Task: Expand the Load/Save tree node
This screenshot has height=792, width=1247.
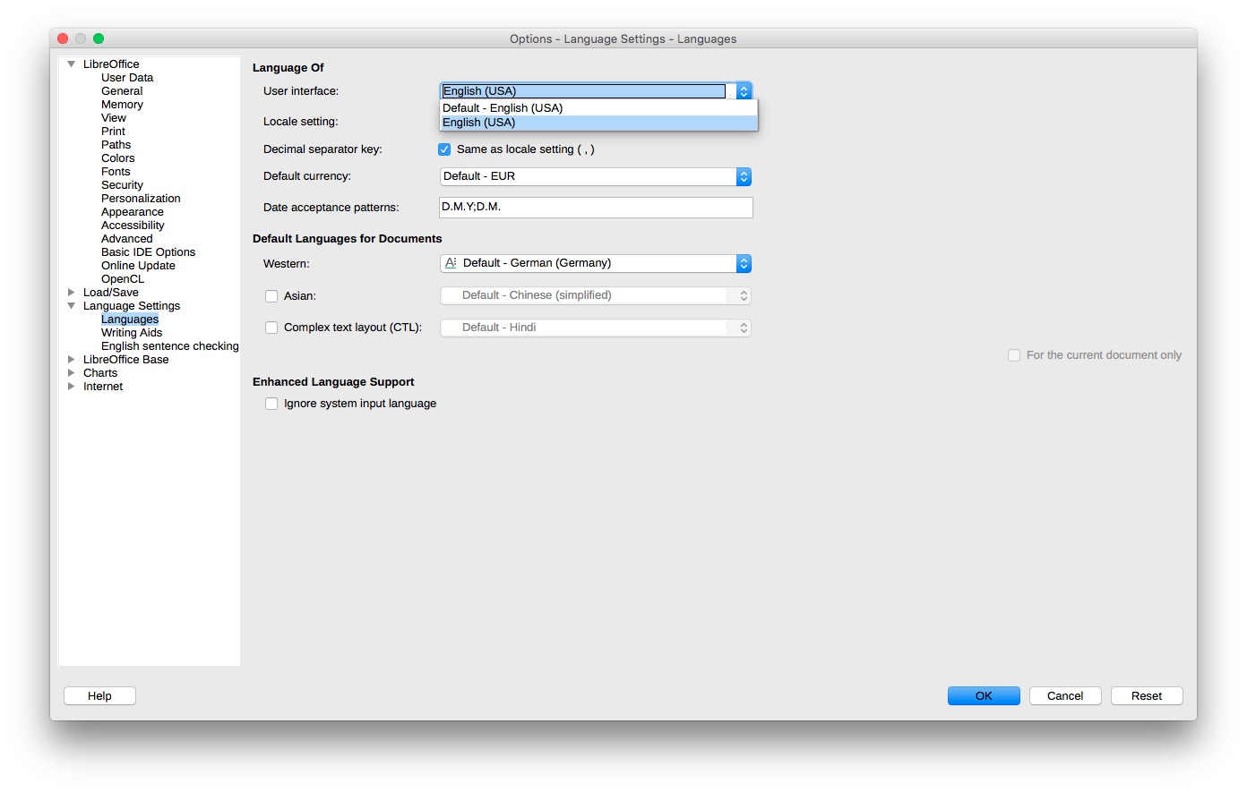Action: (72, 293)
